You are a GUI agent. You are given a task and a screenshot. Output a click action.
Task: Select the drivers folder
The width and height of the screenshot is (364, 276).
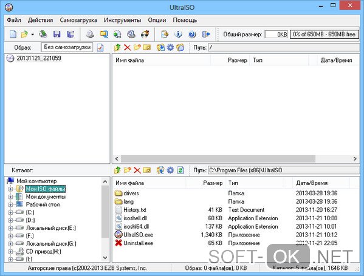click(131, 194)
